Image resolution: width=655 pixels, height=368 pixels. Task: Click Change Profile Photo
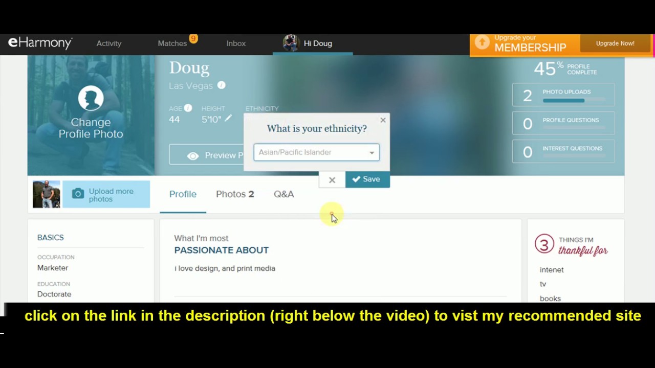[x=91, y=128]
